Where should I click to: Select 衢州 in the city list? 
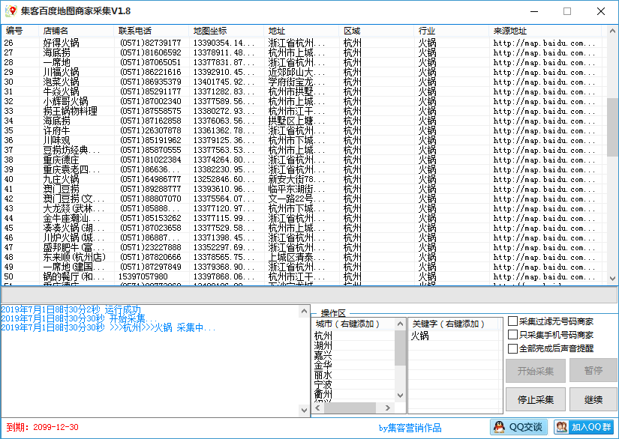(323, 394)
